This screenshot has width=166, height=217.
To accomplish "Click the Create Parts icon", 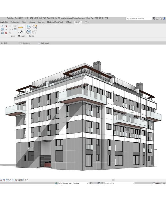I will click(x=29, y=32).
